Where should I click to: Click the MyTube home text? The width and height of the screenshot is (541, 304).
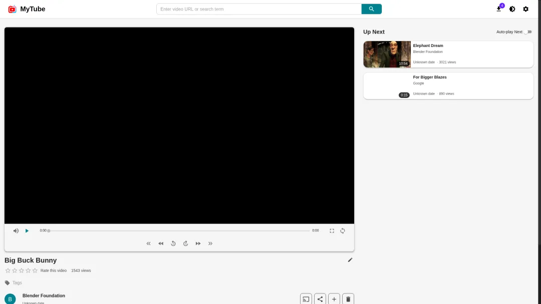click(x=33, y=9)
